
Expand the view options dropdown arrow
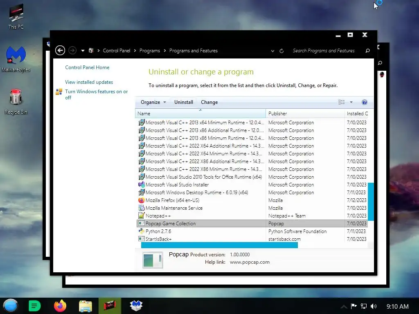pos(351,102)
